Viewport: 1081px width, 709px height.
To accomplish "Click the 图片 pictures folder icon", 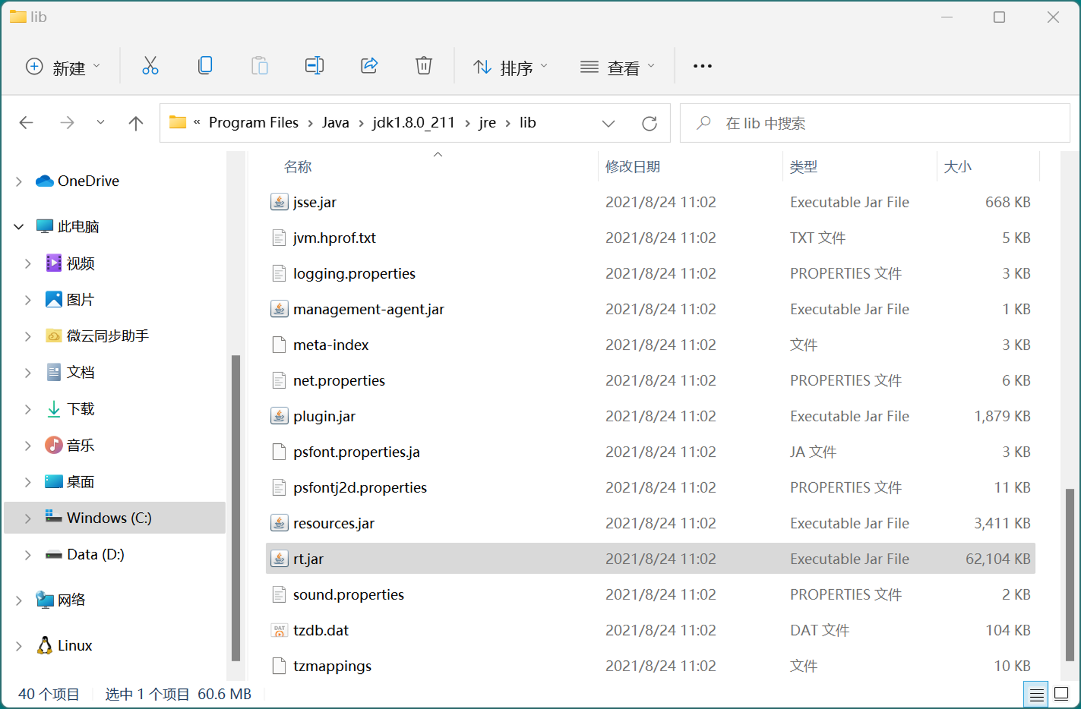I will (54, 299).
